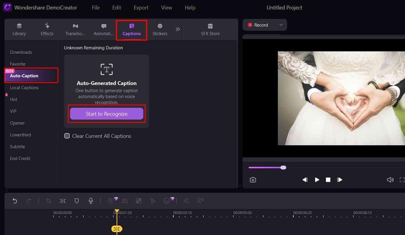This screenshot has width=405, height=235.
Task: Step to the previous frame
Action: (305, 180)
